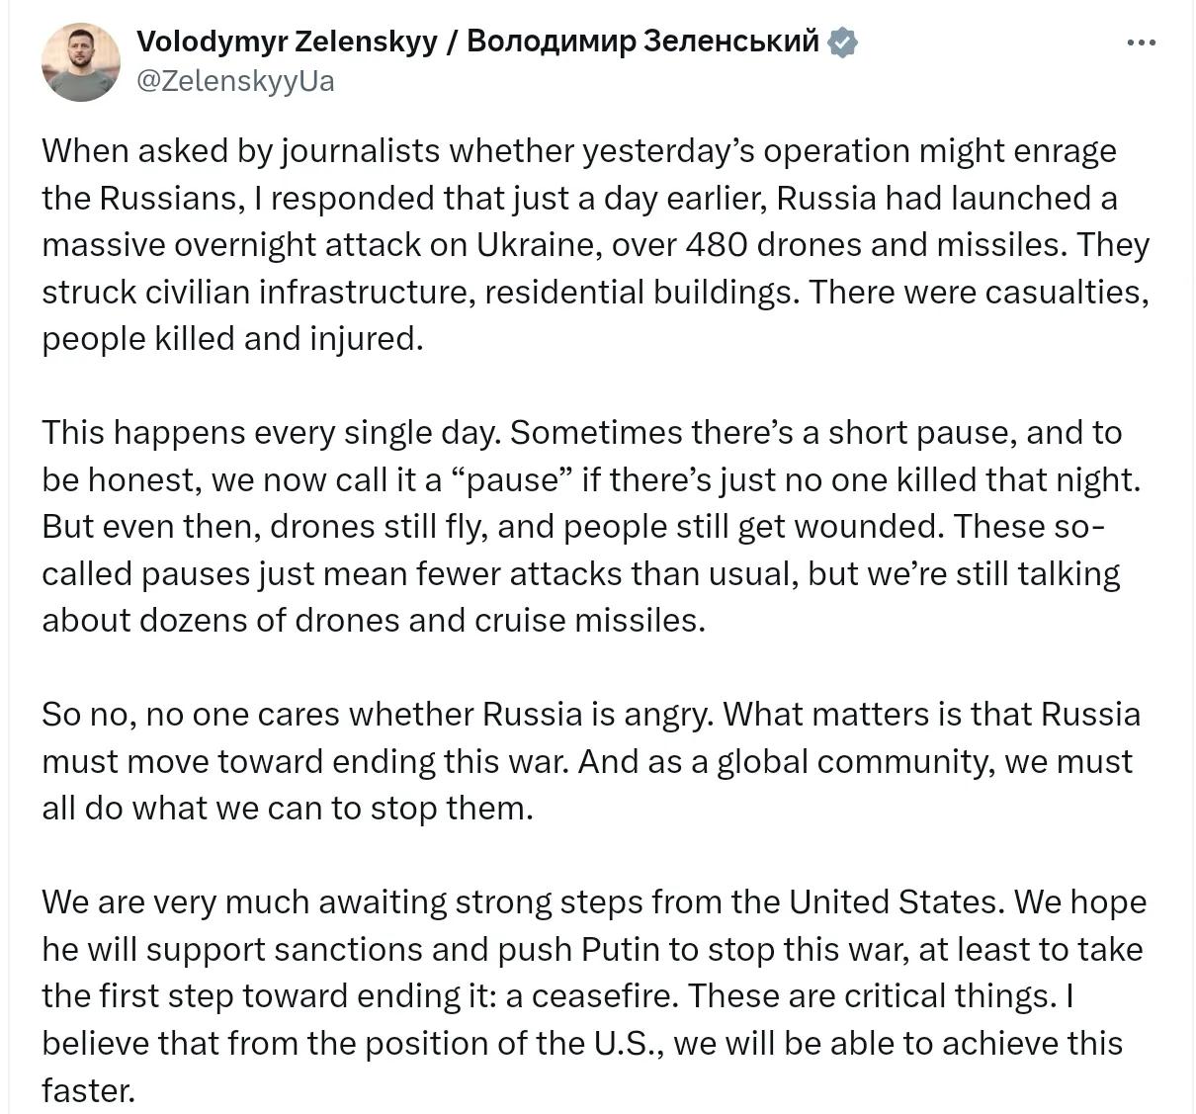Click the Volodymyr Zelenskyy display name
Screen dimensions: 1196x1114
(287, 42)
